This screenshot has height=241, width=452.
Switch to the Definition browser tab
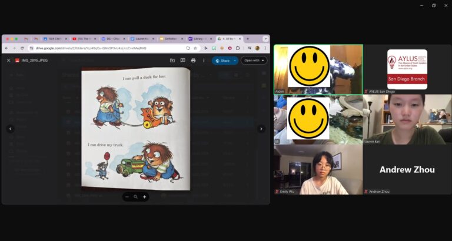click(x=171, y=39)
